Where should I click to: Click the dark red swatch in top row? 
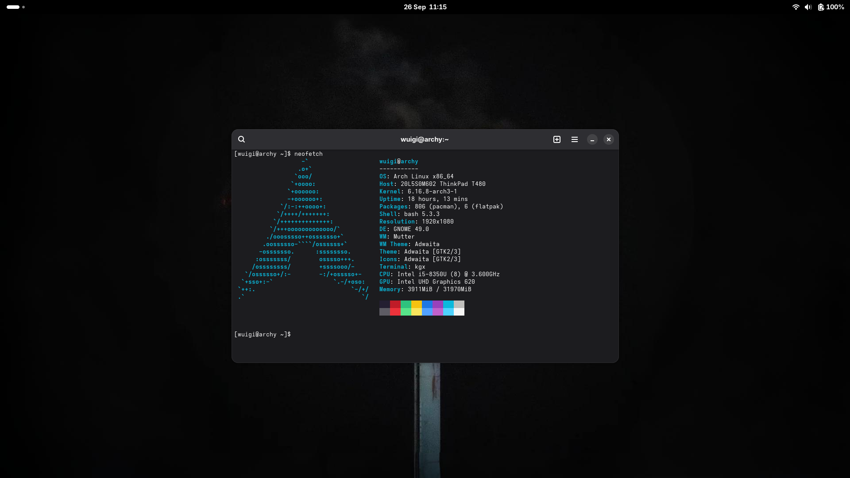tap(395, 304)
